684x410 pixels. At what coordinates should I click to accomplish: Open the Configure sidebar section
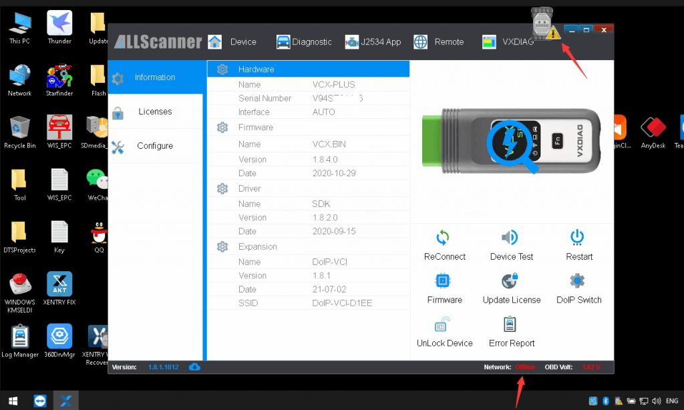[155, 146]
